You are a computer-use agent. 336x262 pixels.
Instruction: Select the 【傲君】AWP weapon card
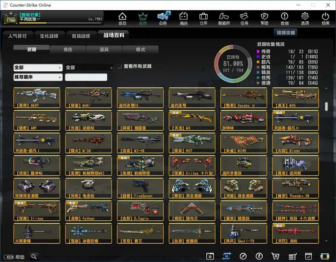pyautogui.click(x=37, y=121)
